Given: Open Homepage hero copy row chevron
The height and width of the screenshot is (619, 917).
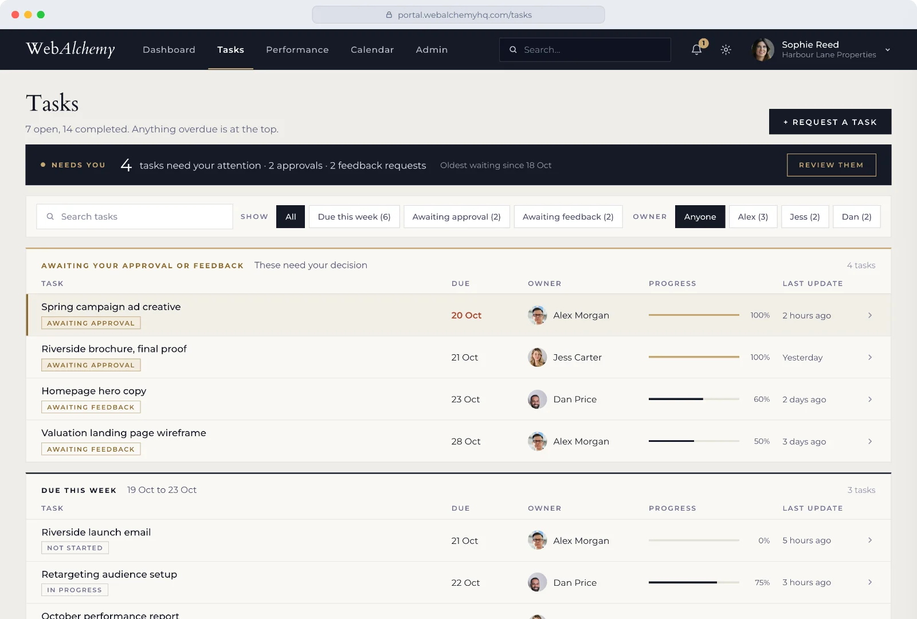Looking at the screenshot, I should click(870, 399).
